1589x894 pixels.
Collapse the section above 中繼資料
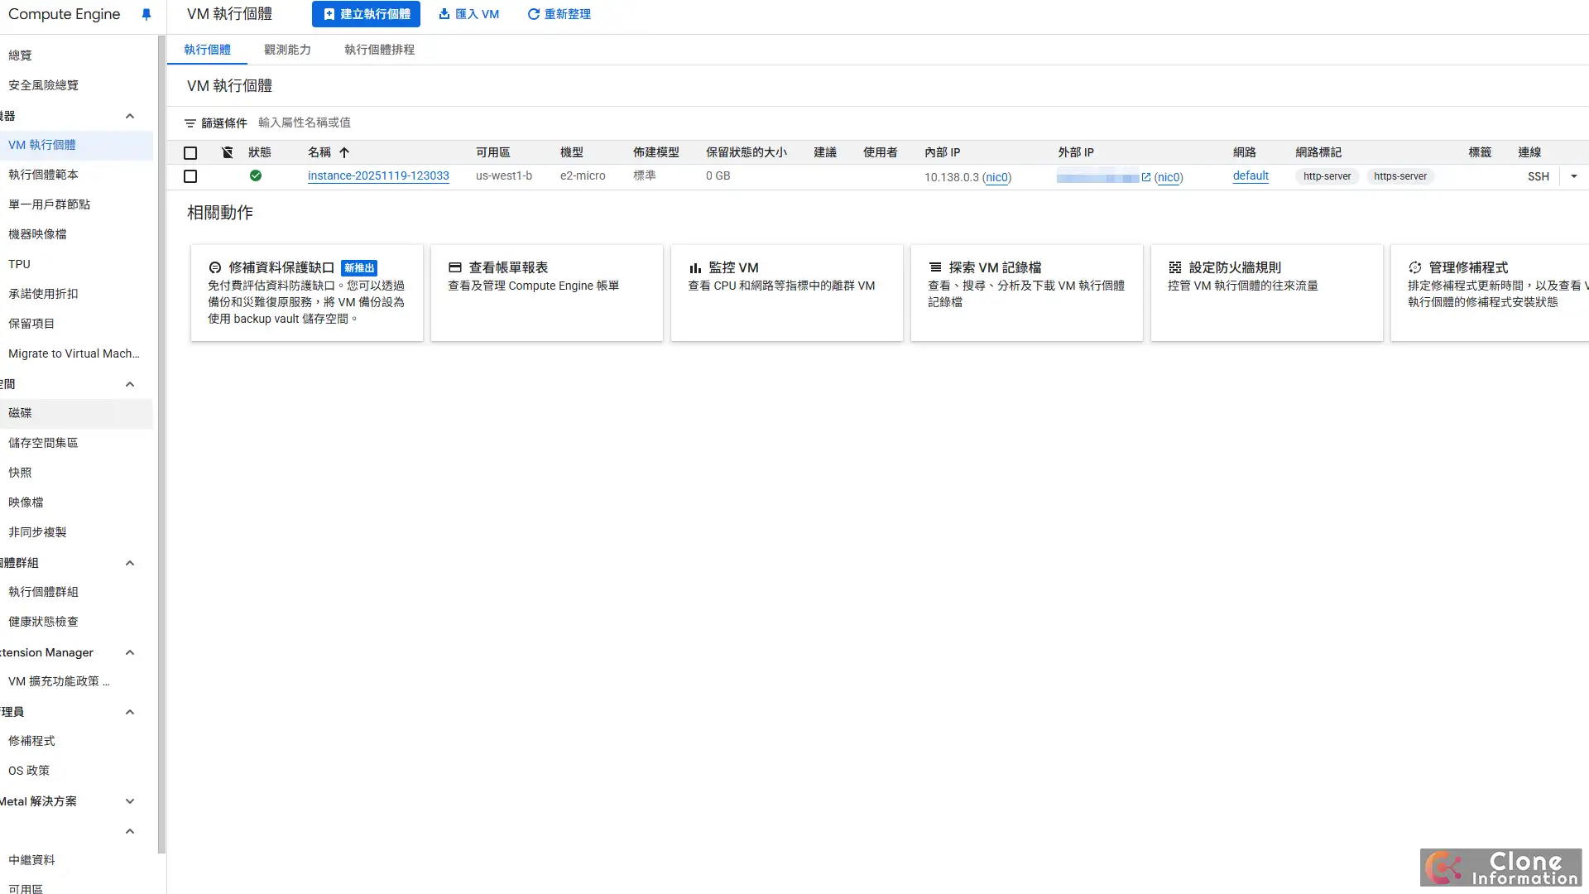pyautogui.click(x=130, y=831)
